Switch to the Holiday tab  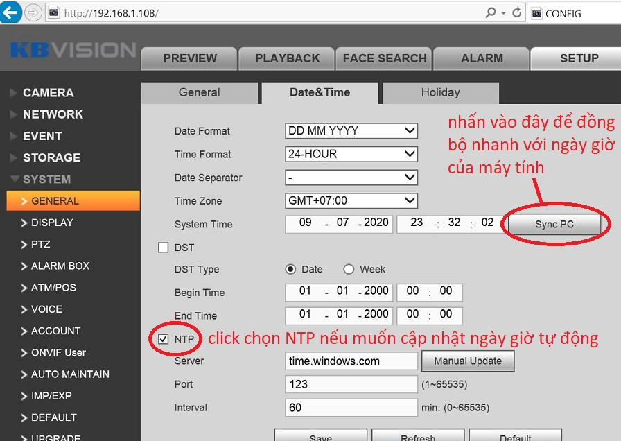(440, 93)
